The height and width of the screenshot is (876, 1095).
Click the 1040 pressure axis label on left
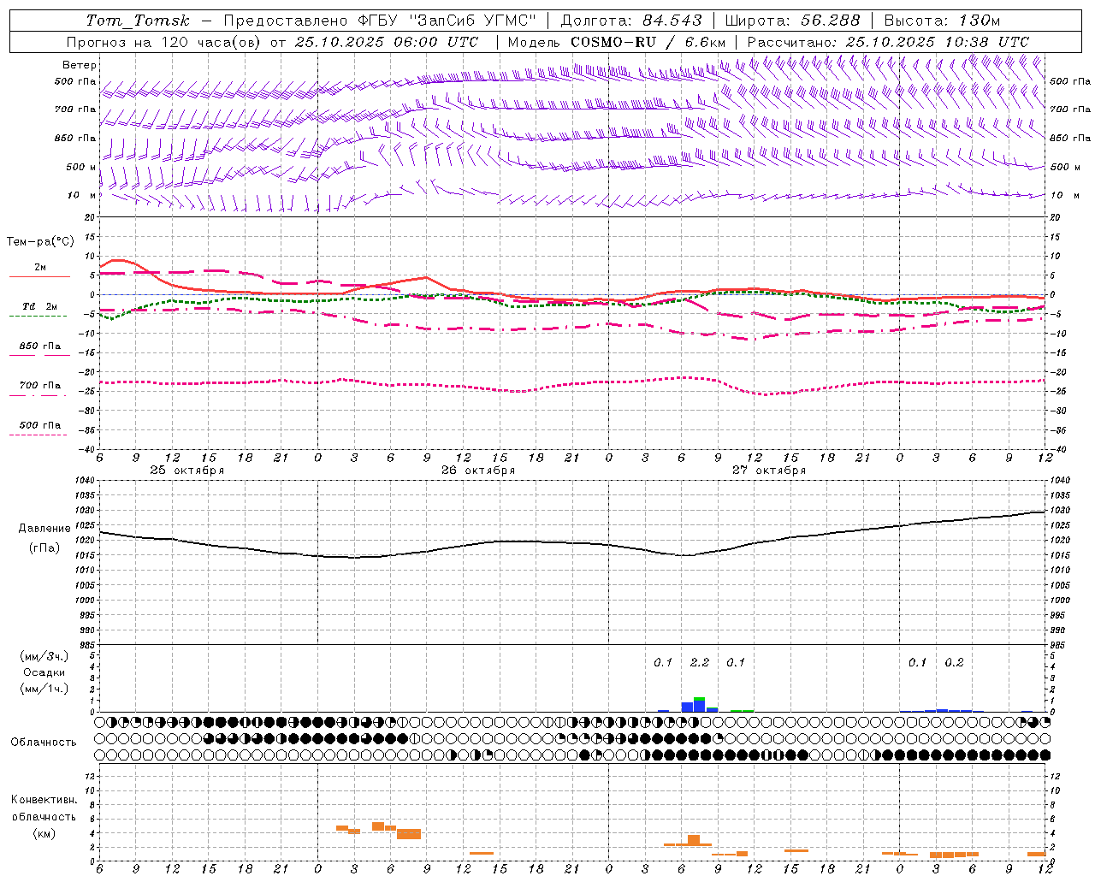coord(85,481)
